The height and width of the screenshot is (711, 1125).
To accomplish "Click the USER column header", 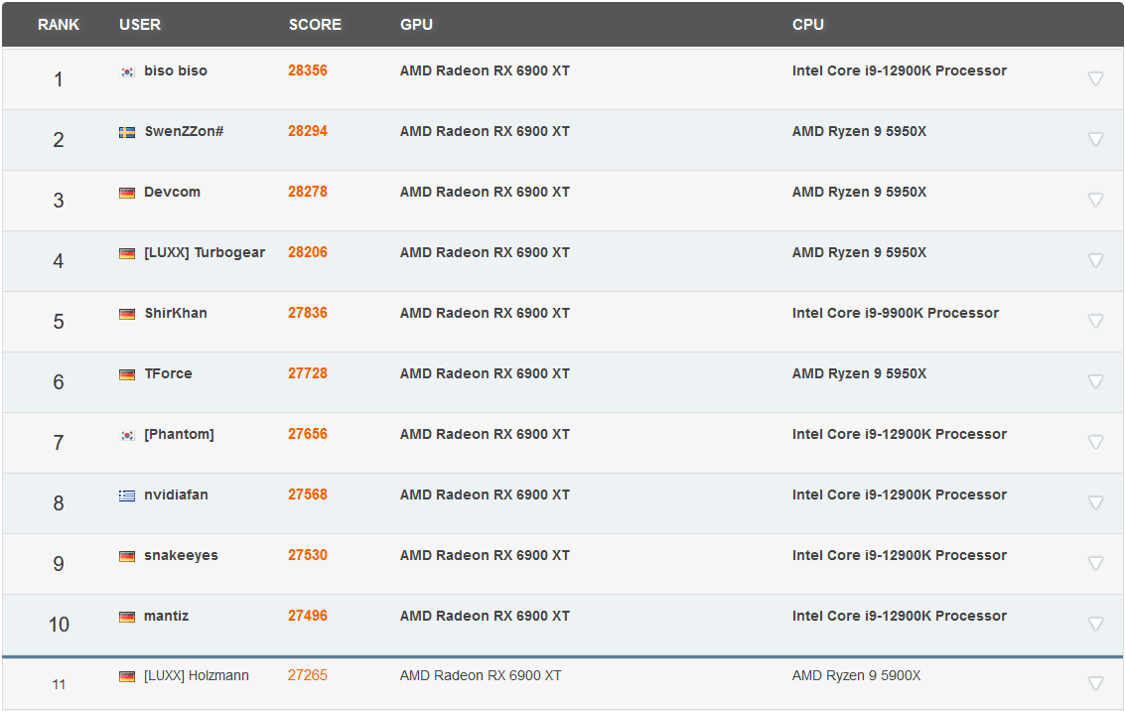I will [x=140, y=25].
